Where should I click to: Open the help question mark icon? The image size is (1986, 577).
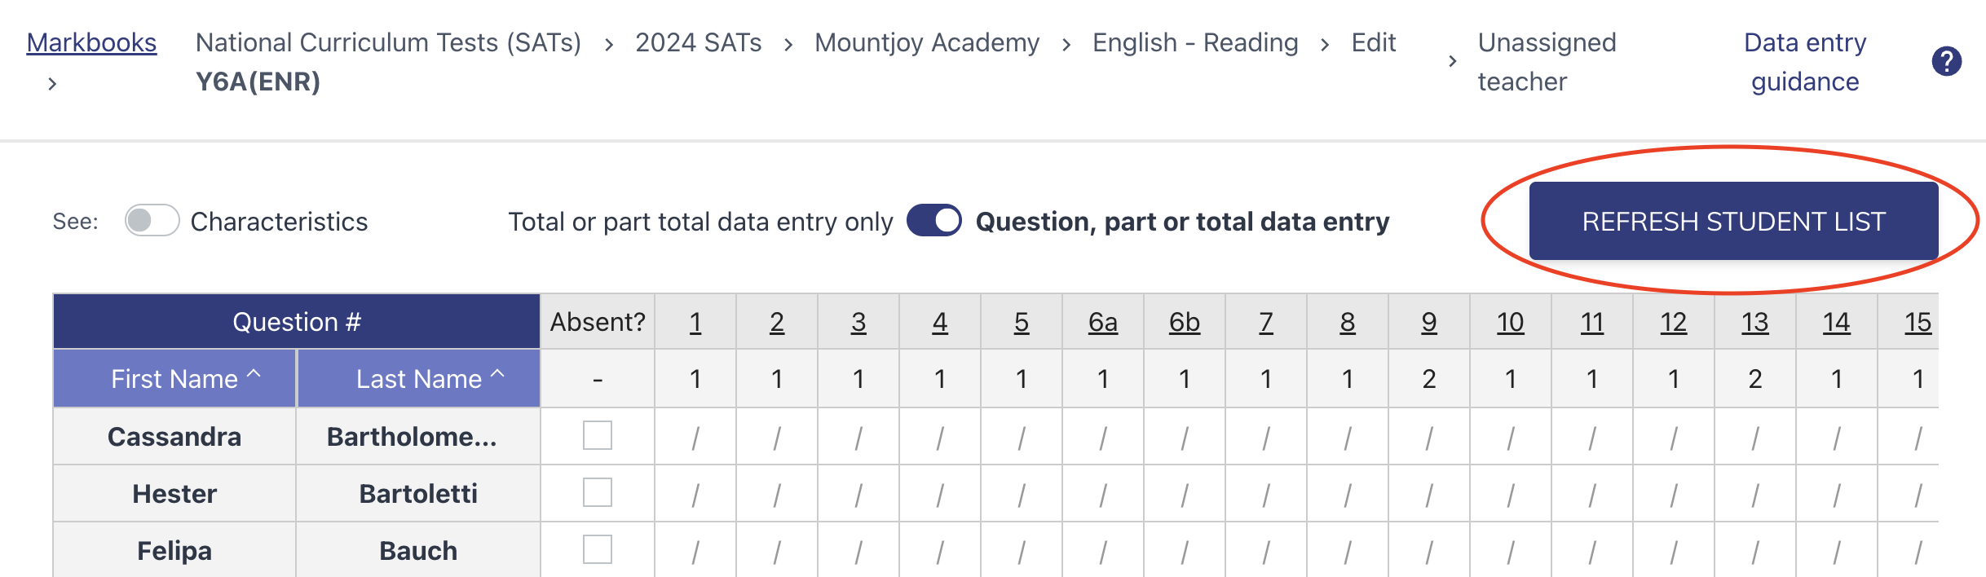pyautogui.click(x=1946, y=61)
